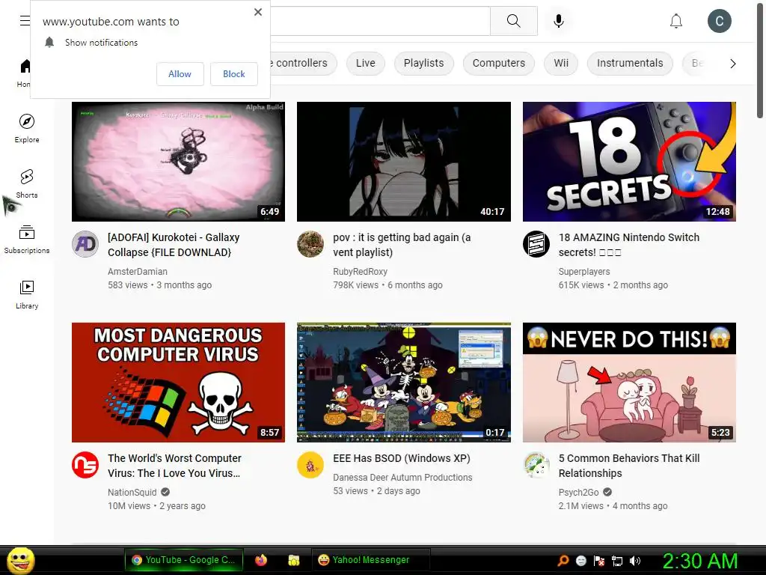This screenshot has width=766, height=575.
Task: Open the account avatar 'C'
Action: [x=720, y=21]
